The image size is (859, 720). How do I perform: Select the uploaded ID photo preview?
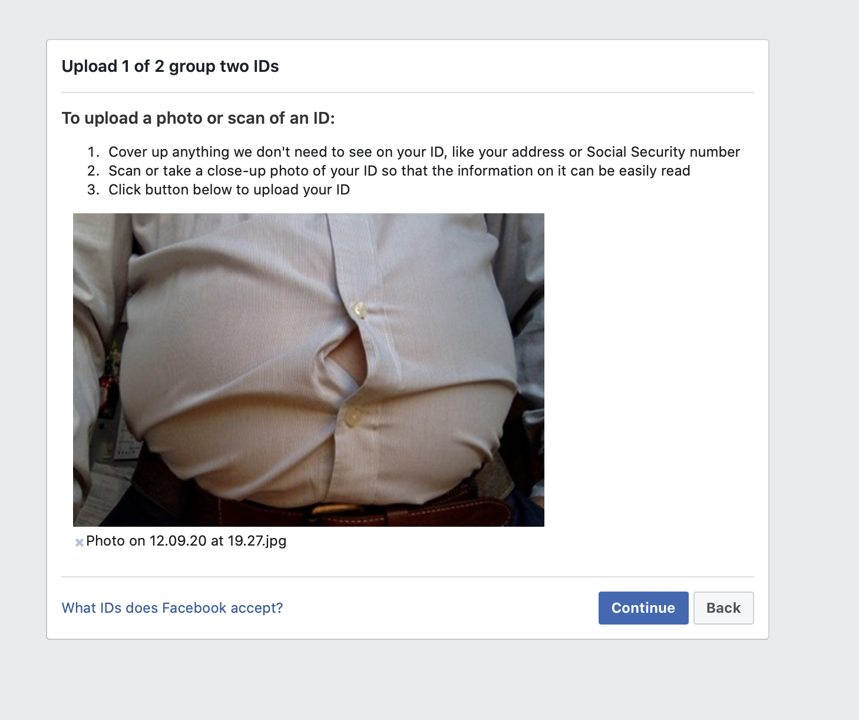(309, 370)
